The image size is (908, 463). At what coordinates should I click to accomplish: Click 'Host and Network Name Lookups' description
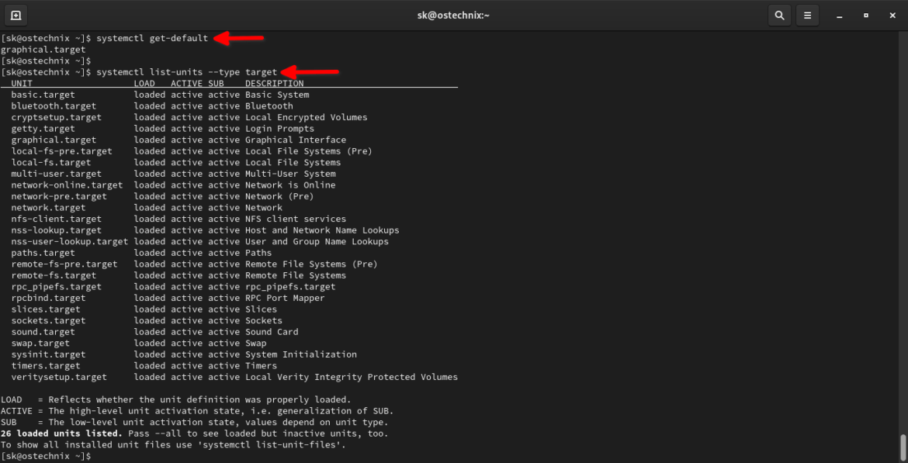click(x=322, y=230)
